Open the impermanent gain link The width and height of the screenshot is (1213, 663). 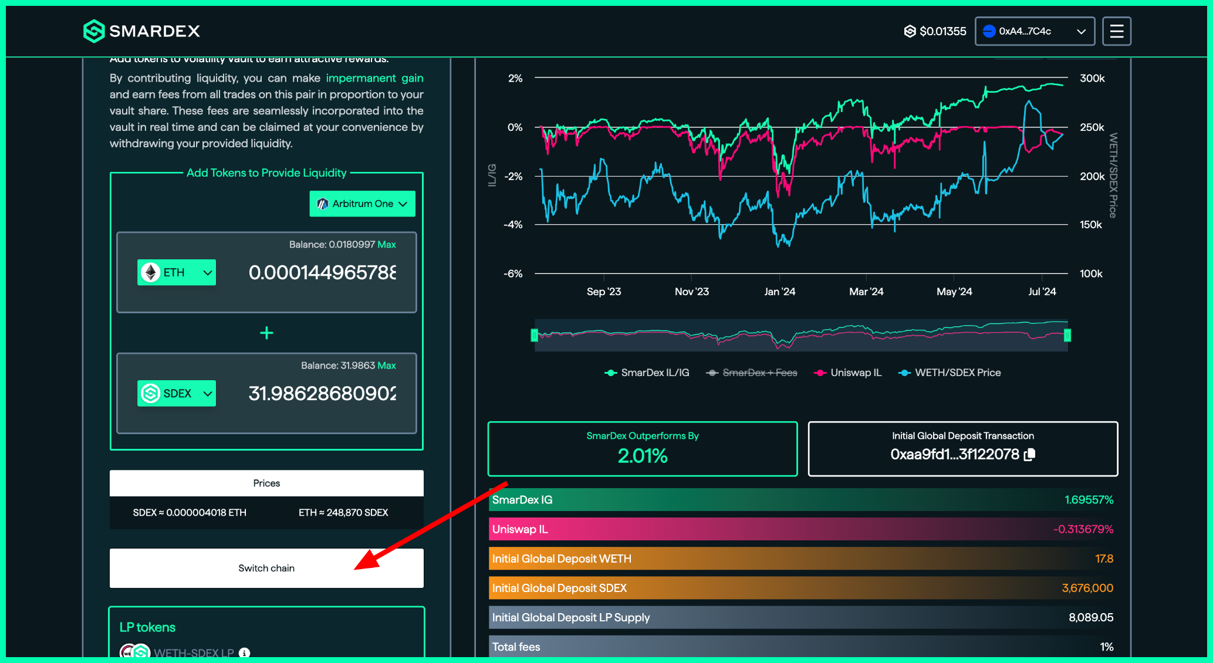click(374, 78)
